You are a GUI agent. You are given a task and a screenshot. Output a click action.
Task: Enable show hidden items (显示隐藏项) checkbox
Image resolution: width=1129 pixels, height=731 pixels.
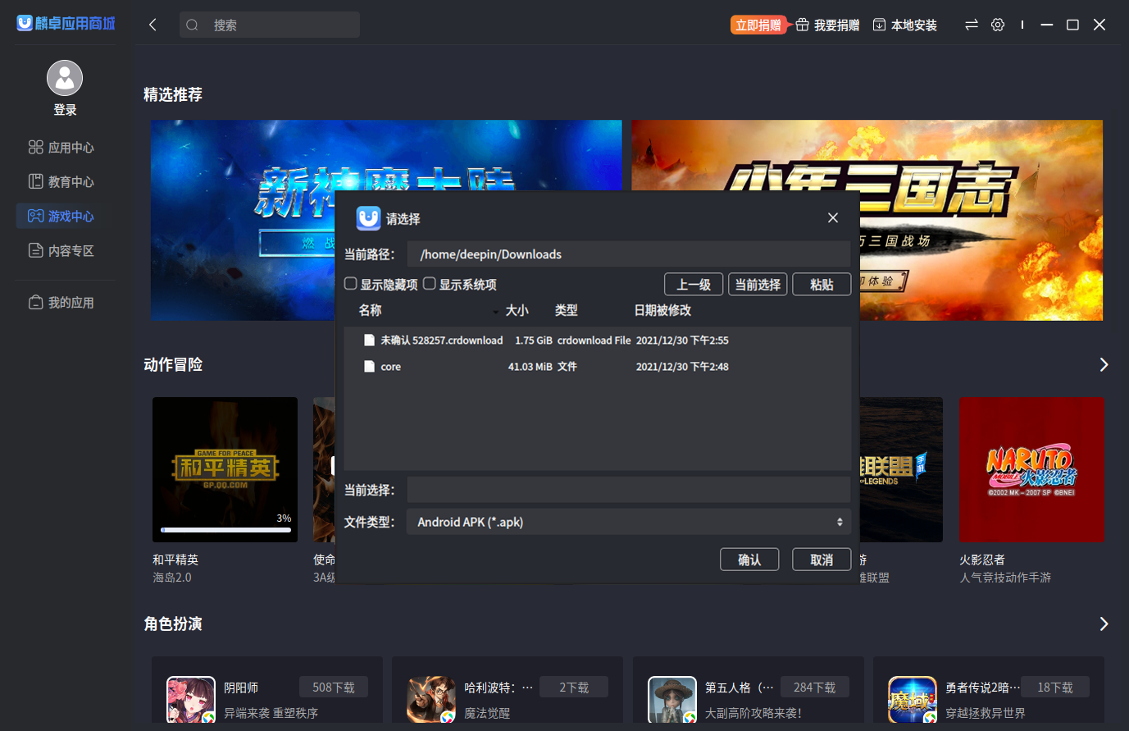click(351, 284)
